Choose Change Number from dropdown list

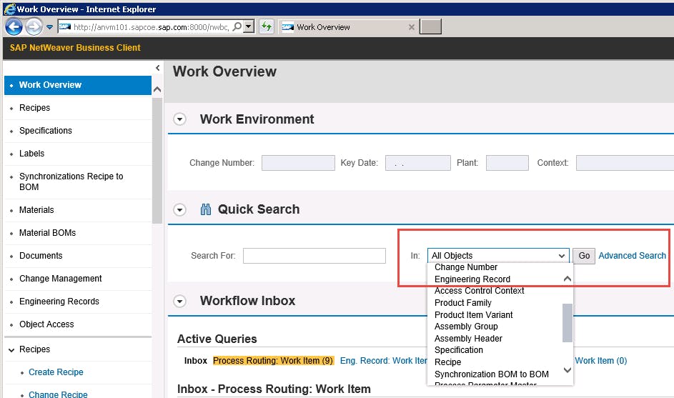[466, 267]
